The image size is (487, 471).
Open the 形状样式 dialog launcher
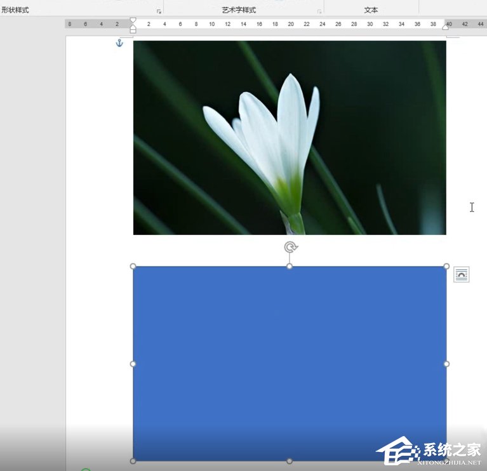point(159,11)
